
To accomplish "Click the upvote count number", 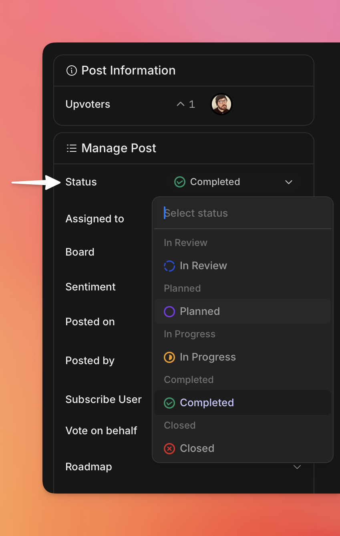I will (192, 104).
